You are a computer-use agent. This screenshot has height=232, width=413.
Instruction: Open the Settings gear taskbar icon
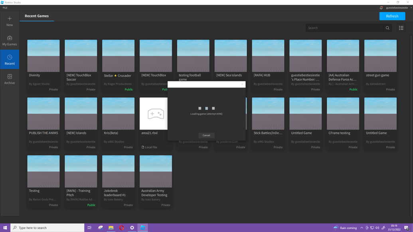[x=132, y=228]
